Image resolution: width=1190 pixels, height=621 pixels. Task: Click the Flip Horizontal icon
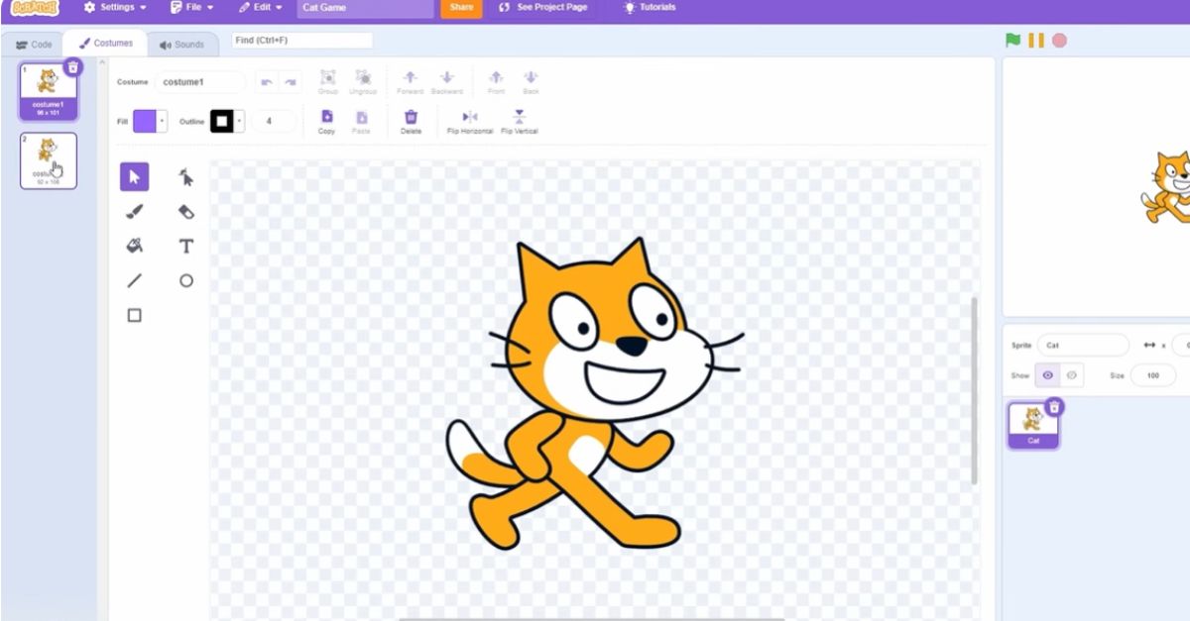[469, 117]
